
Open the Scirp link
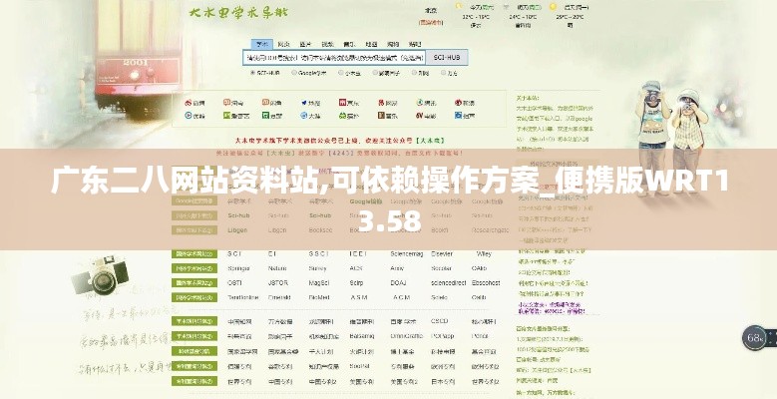[356, 283]
